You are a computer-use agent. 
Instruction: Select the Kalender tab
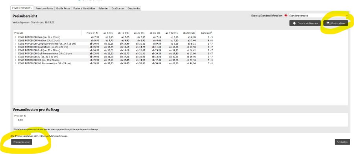click(x=103, y=8)
